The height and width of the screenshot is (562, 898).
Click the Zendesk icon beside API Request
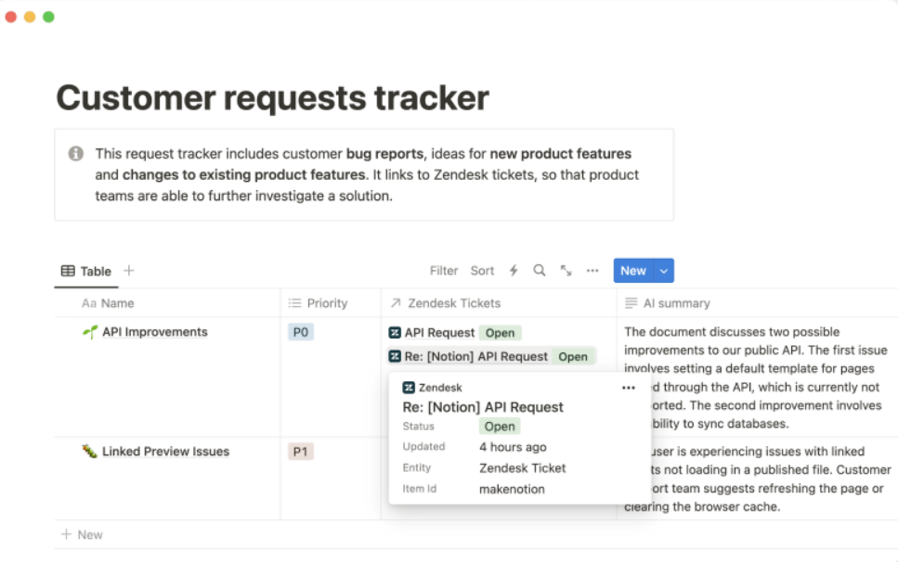395,333
